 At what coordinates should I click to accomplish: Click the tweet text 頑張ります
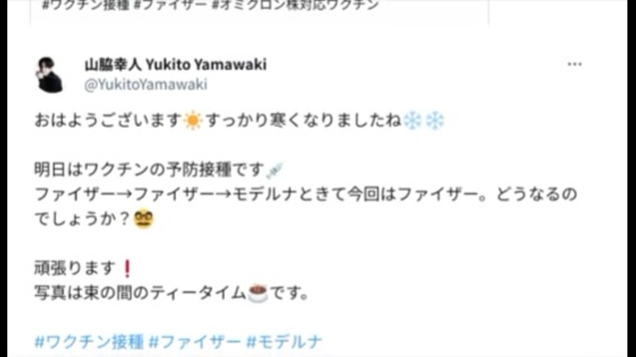tap(75, 268)
